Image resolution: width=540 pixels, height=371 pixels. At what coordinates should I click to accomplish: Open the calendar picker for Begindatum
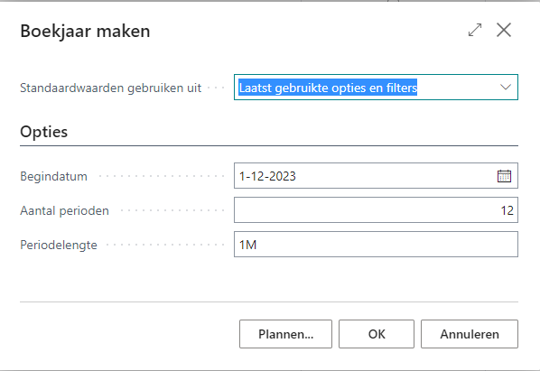[x=504, y=176]
